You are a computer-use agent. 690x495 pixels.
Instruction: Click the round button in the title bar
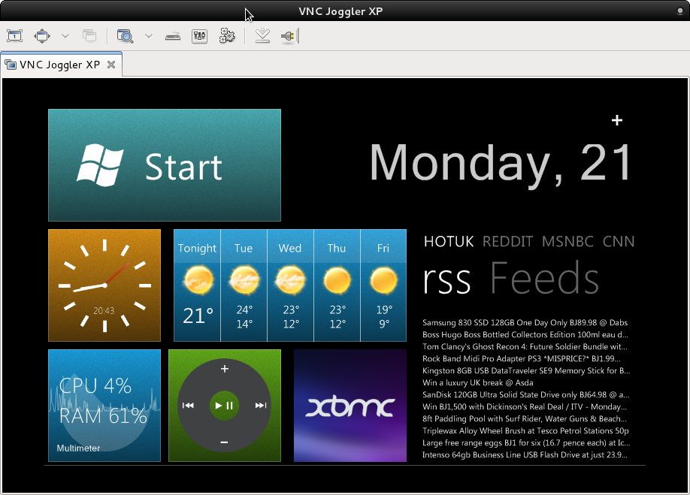(680, 11)
